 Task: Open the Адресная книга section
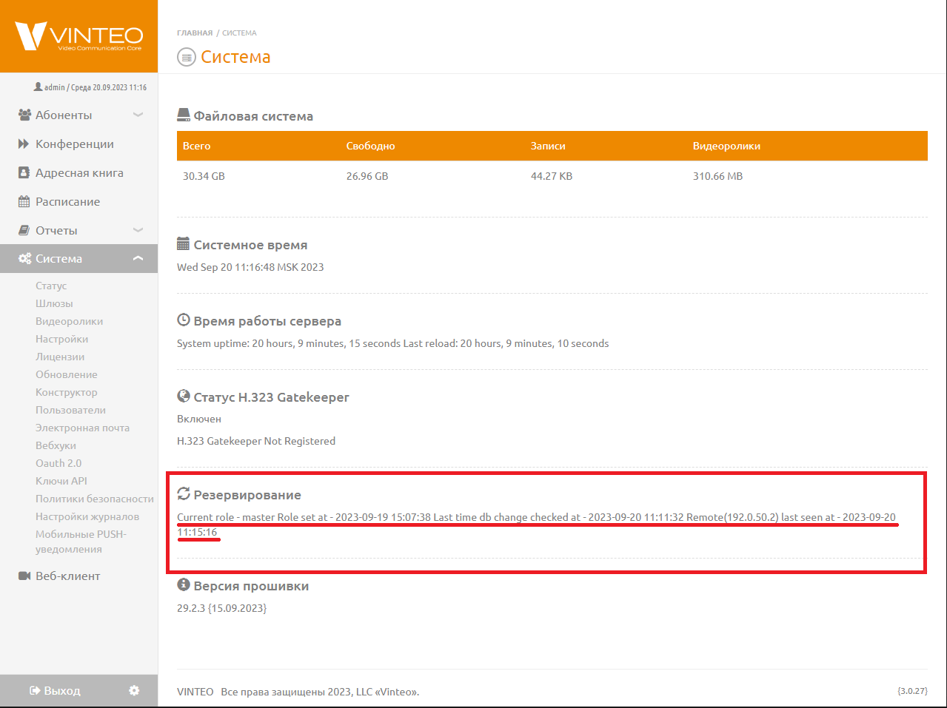click(78, 172)
